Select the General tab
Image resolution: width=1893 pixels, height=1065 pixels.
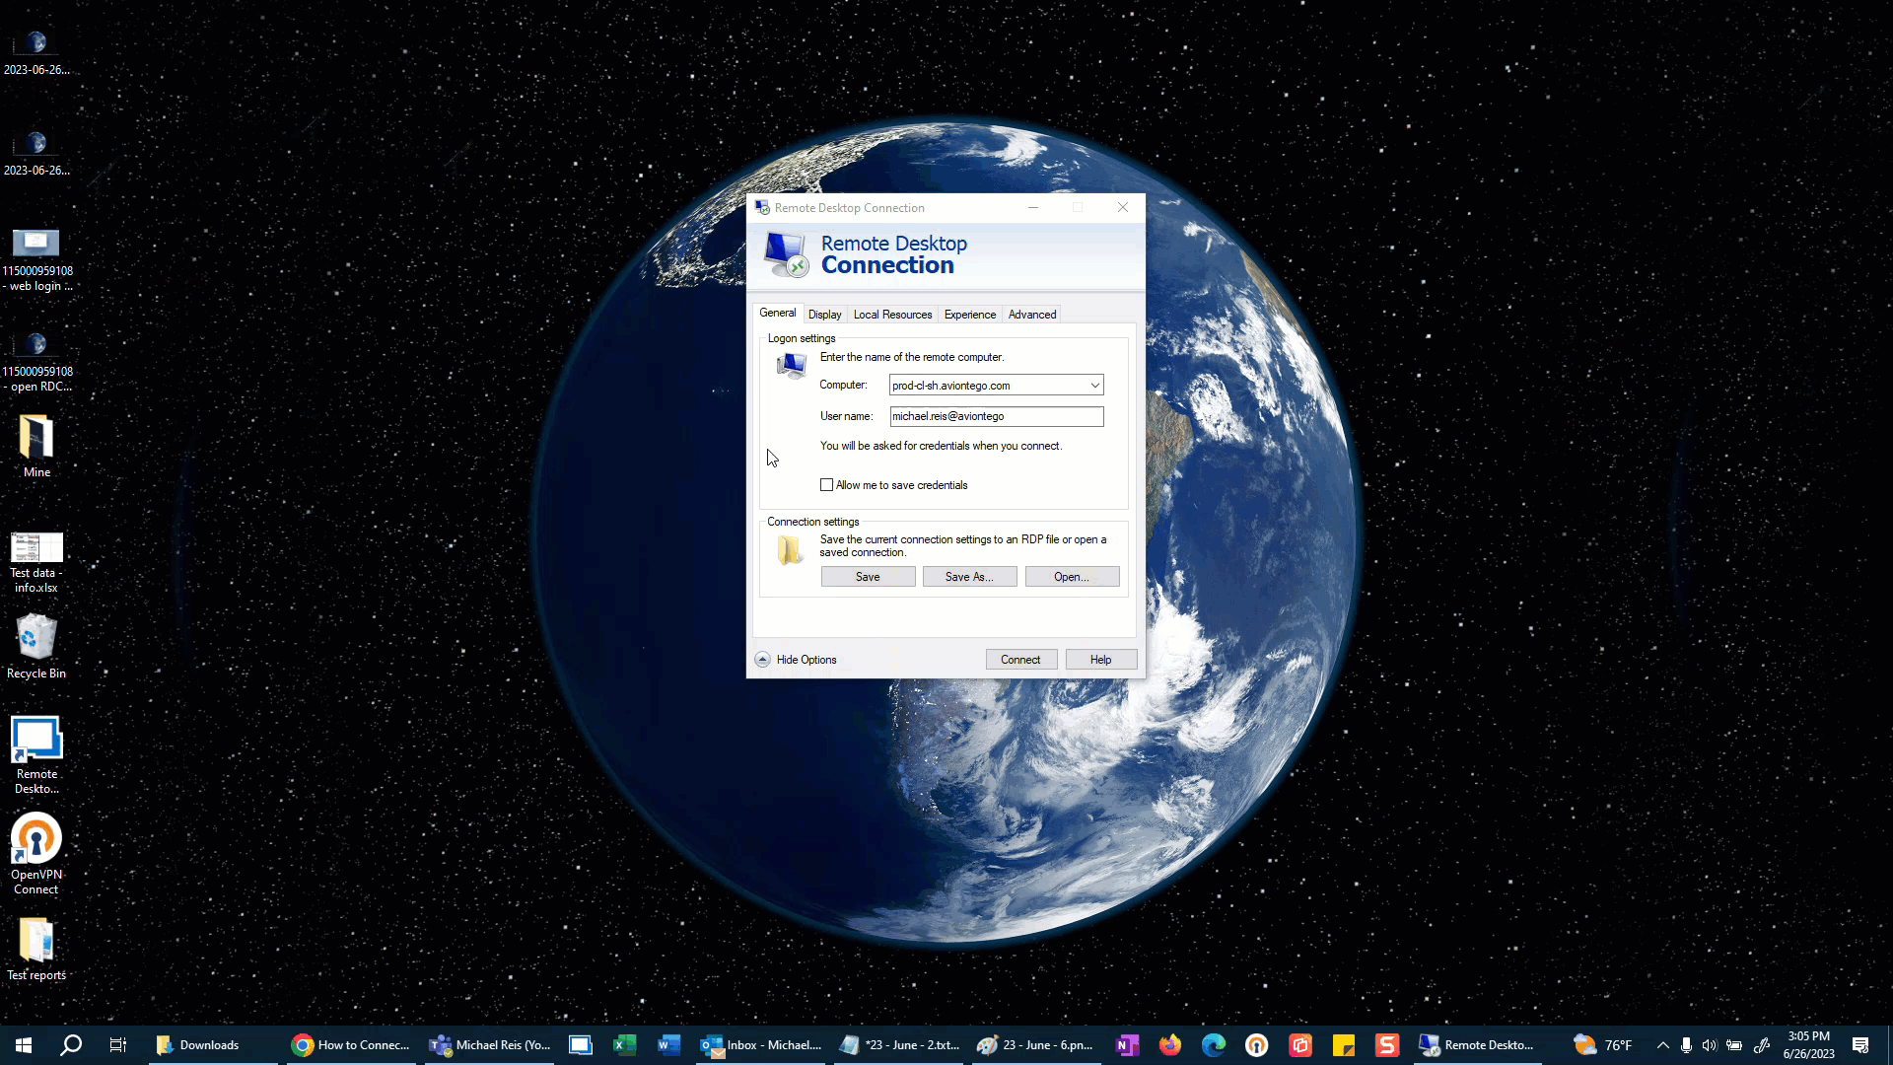(777, 313)
